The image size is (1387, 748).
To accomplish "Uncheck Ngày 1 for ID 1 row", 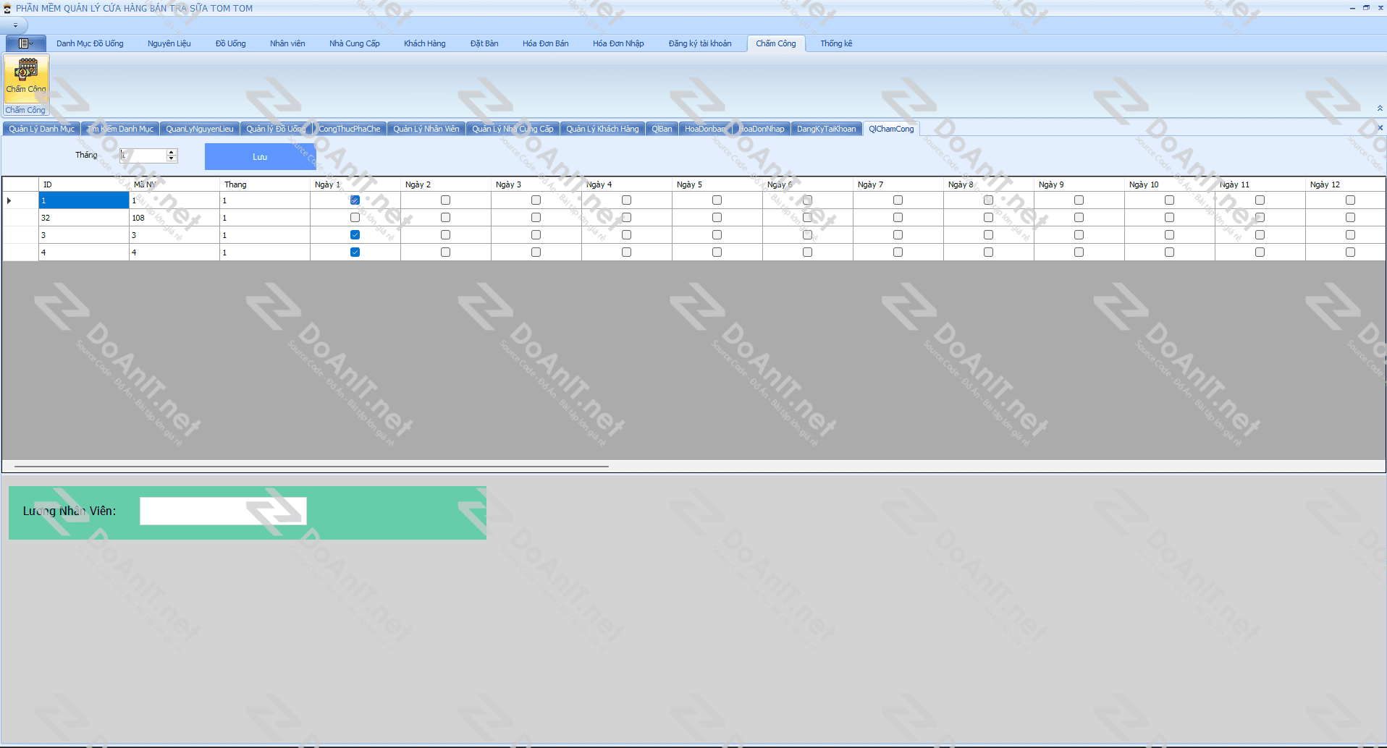I will click(x=355, y=200).
